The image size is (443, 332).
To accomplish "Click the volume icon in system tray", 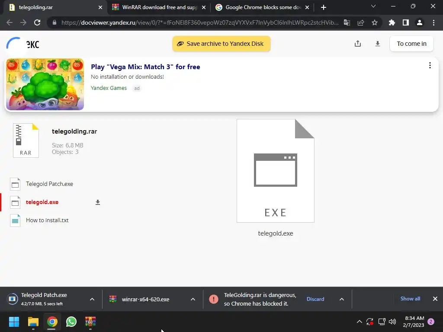I will coord(392,322).
